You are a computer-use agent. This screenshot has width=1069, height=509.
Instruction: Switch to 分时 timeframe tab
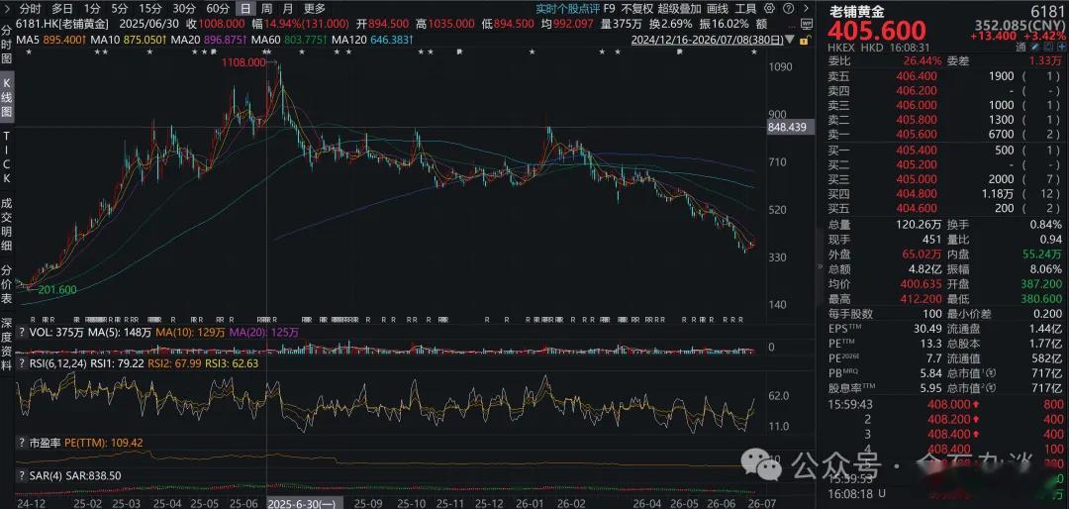30,8
